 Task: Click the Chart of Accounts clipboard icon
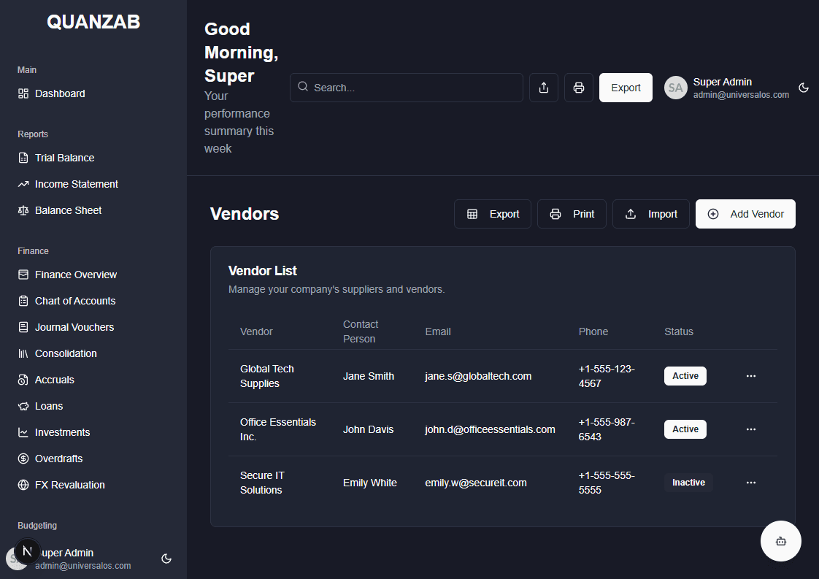[x=23, y=301]
